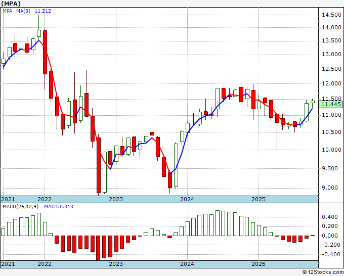Screen dimensions: 344x276
Task: Click 2021 on the MACD timeline
Action: click(x=8, y=264)
